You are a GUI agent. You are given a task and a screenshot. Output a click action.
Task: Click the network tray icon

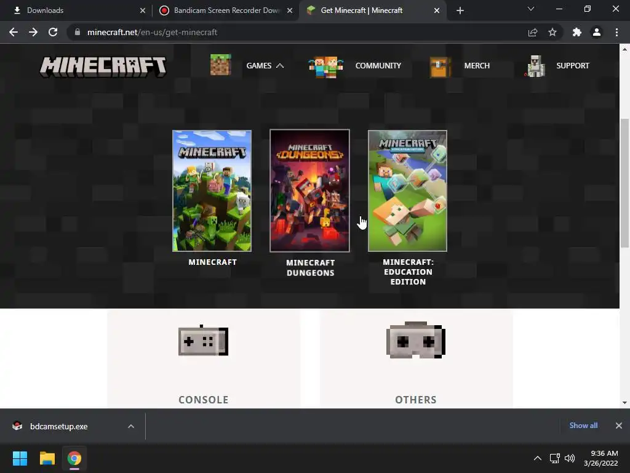point(555,458)
